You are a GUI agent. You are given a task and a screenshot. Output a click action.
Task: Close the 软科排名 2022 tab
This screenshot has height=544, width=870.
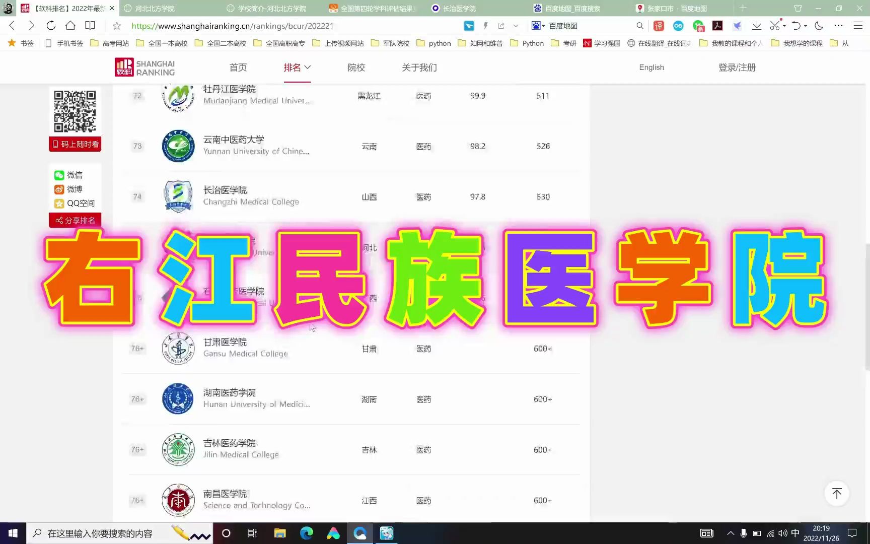112,8
